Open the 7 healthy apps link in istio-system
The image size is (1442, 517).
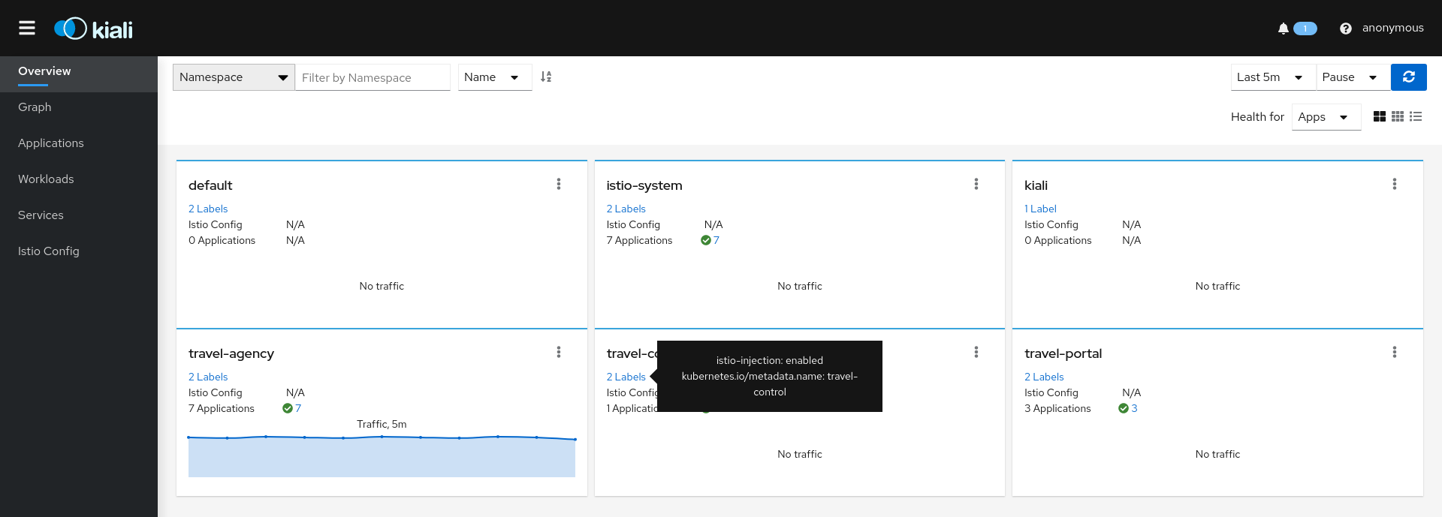point(716,240)
